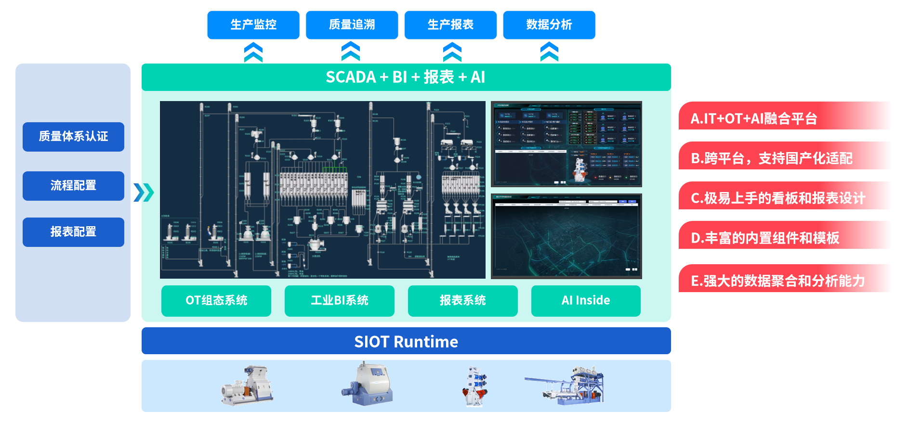This screenshot has width=909, height=424.
Task: Click the double right chevron arrow icon
Action: (144, 193)
